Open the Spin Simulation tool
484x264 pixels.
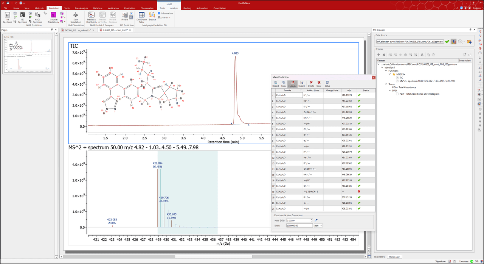76,17
